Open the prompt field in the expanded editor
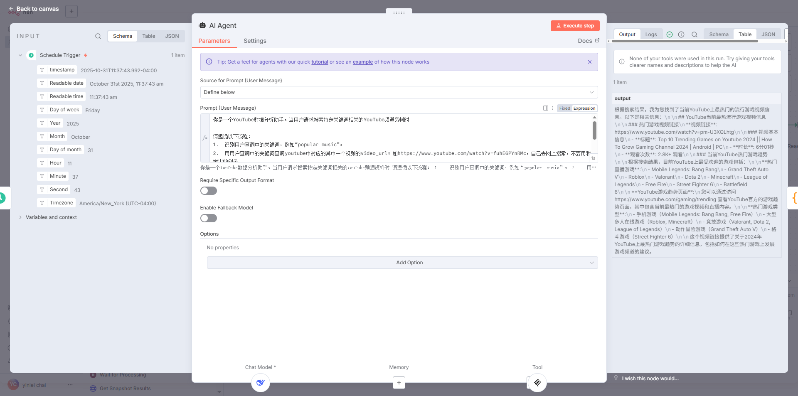 [546, 108]
